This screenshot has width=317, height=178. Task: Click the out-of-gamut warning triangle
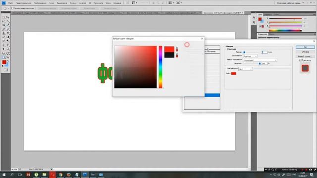(x=177, y=48)
